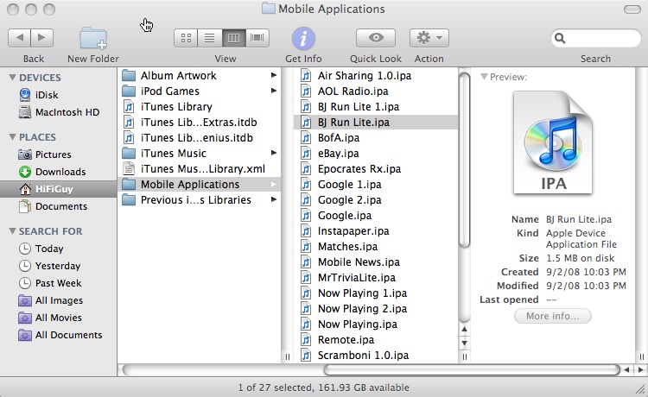
Task: Expand the iPod Games folder arrow
Action: [x=274, y=91]
